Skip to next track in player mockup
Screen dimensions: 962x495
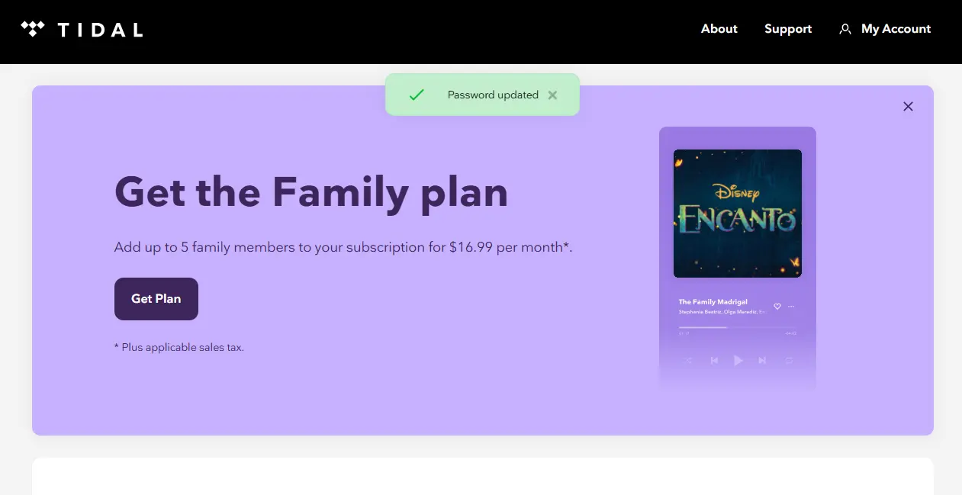(762, 360)
